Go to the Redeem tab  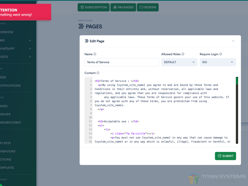[148, 7]
